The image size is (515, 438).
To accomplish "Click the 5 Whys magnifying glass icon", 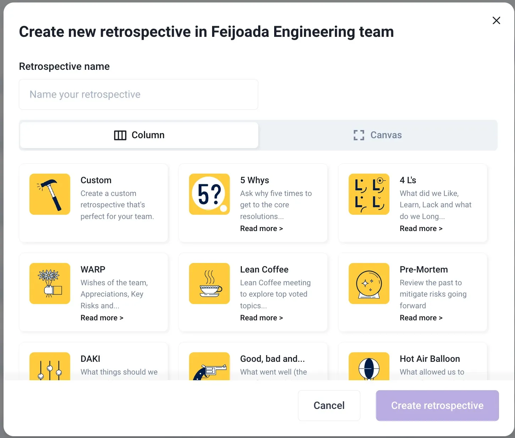I will coord(209,194).
